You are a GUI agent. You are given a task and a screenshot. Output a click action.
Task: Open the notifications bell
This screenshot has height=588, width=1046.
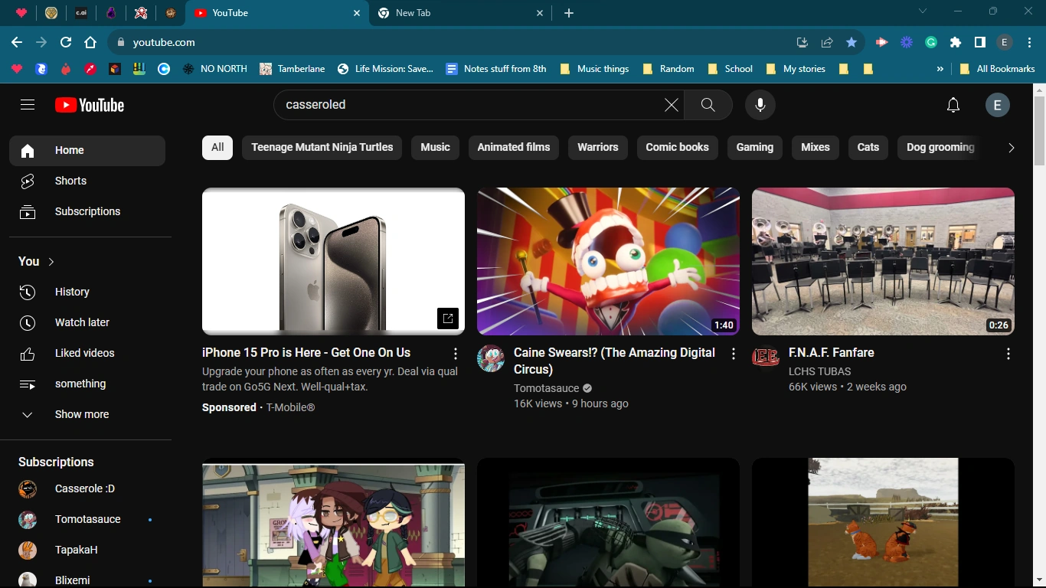click(x=953, y=105)
